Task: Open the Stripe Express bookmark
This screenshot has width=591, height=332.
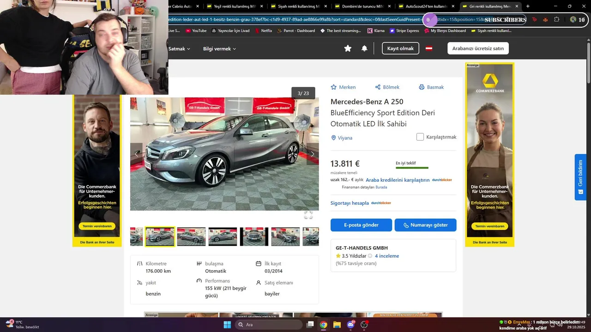Action: (404, 31)
